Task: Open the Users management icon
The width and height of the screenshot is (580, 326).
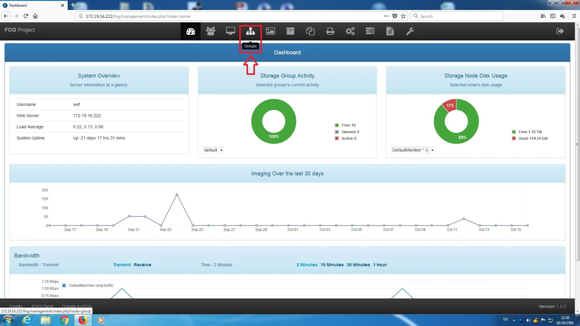Action: 211,31
